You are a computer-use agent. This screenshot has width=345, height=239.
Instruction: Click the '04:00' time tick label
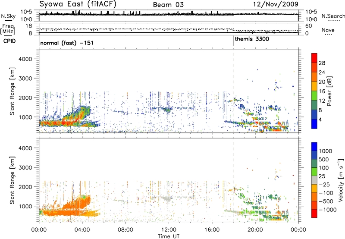coord(82,230)
